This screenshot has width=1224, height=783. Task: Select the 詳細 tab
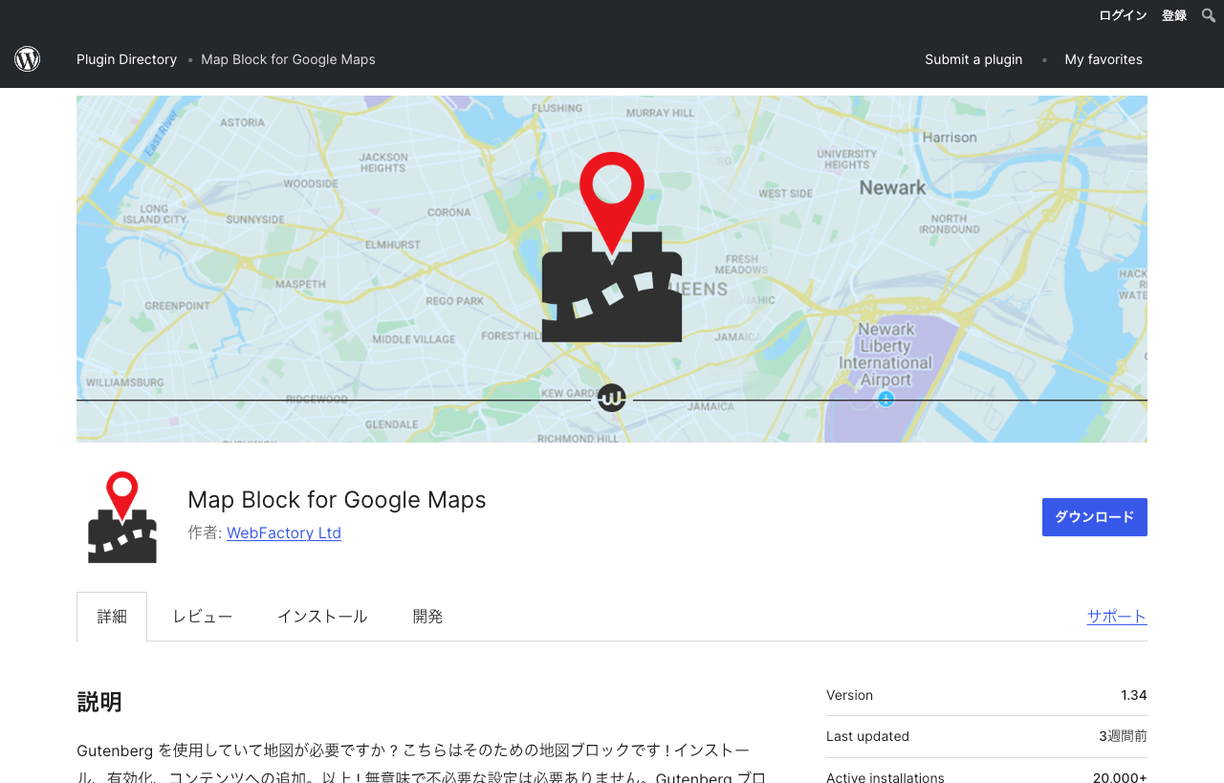[x=112, y=617]
